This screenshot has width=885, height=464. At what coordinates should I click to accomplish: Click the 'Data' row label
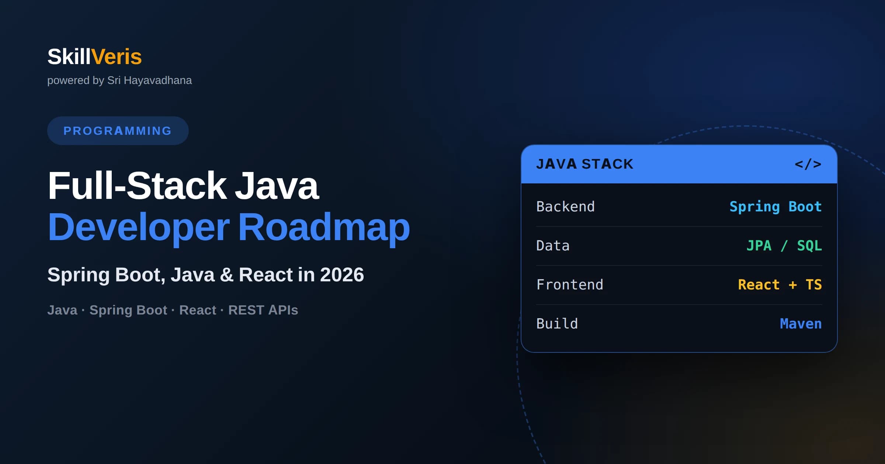pyautogui.click(x=553, y=246)
